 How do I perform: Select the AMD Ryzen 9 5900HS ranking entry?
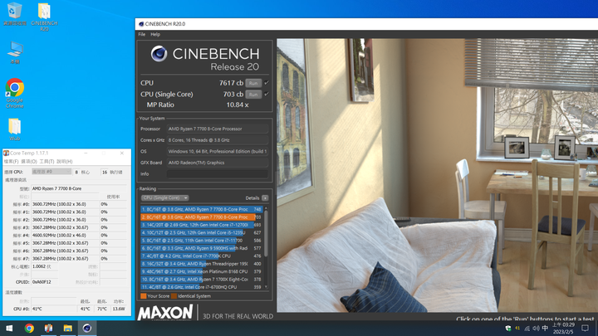point(201,248)
